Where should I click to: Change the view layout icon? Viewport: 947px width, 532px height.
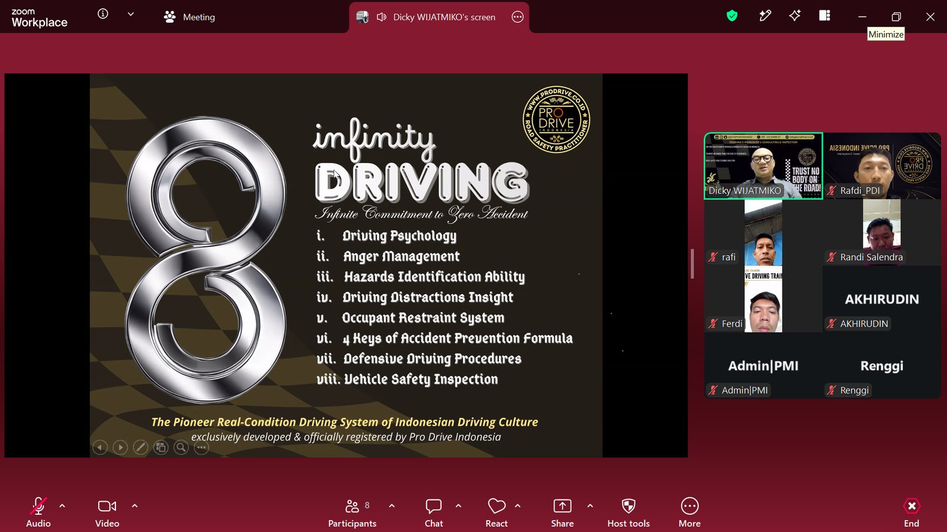pos(824,15)
